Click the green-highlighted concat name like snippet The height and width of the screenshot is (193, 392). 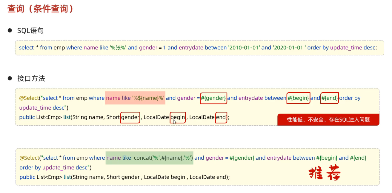[x=150, y=158]
